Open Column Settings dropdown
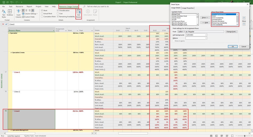This screenshot has width=253, height=137. click(30, 14)
